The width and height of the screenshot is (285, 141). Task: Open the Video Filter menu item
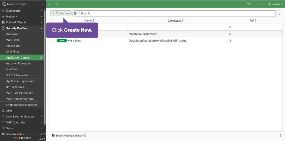22,46
